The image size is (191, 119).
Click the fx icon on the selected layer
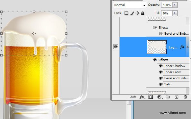tap(182, 47)
